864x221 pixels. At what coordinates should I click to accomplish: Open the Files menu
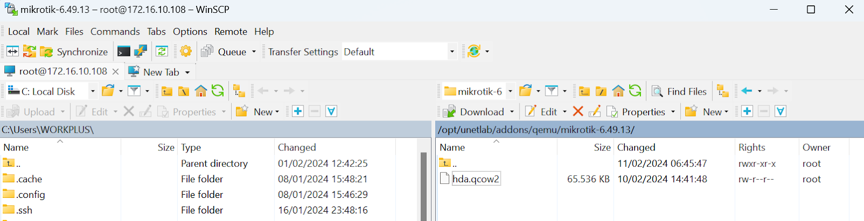pyautogui.click(x=75, y=31)
